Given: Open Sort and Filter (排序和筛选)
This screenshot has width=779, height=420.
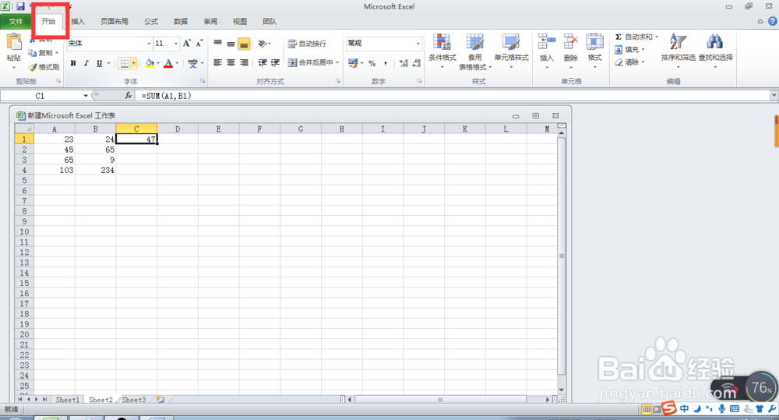Looking at the screenshot, I should tap(679, 50).
